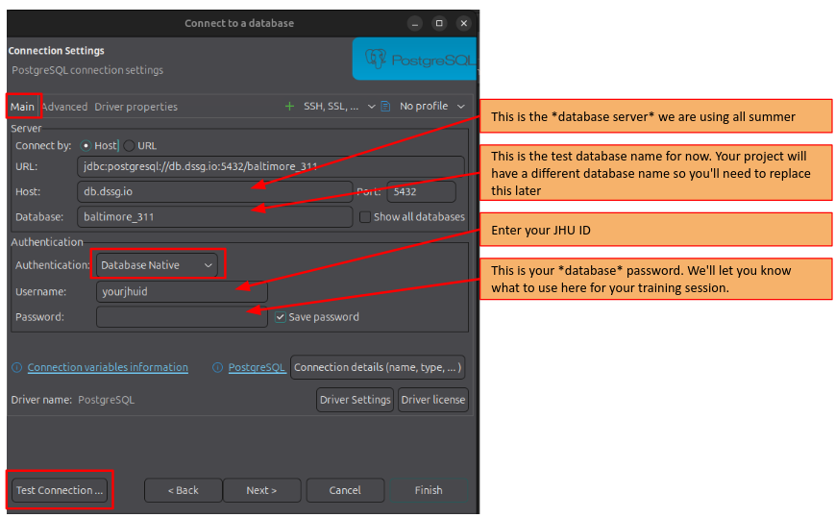Click the Port field showing 5432
The image size is (835, 518).
[421, 191]
